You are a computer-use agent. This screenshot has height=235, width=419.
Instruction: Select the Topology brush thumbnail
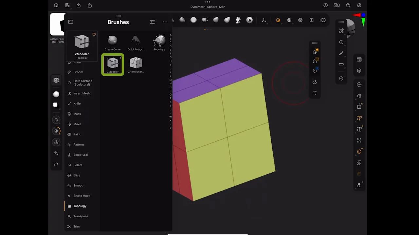click(159, 43)
